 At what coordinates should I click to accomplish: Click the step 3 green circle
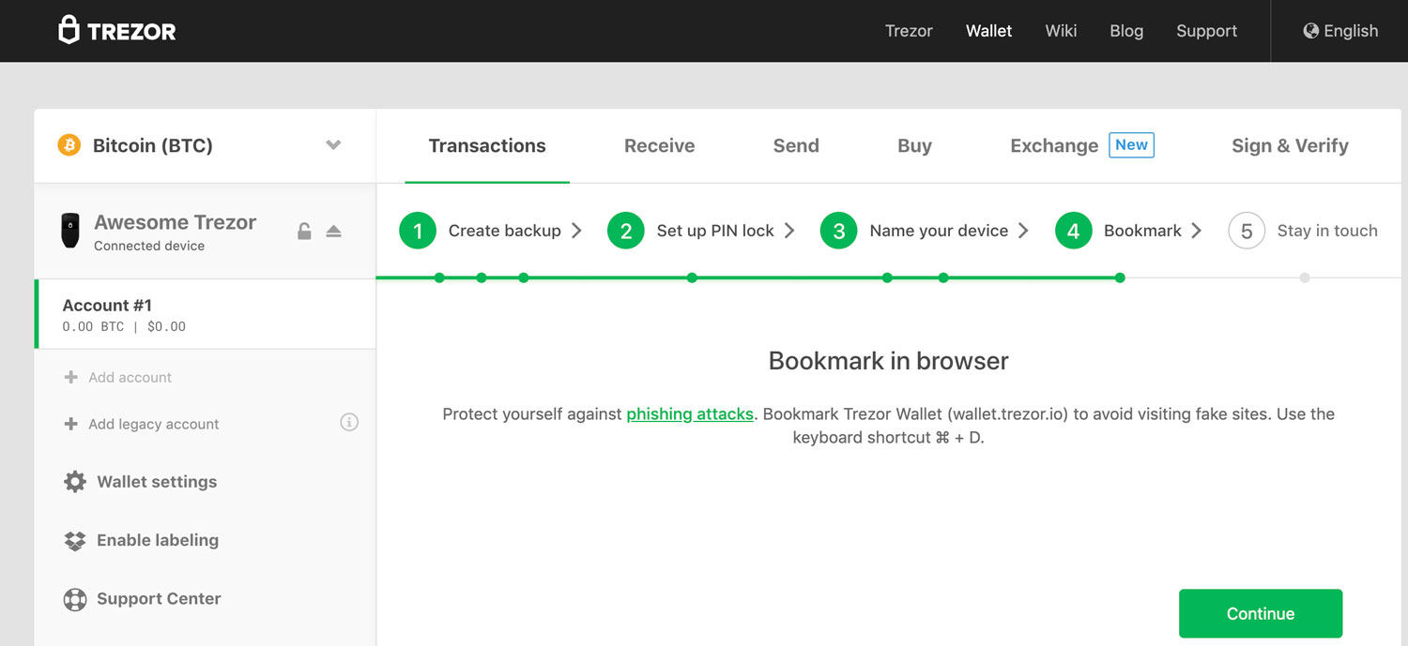coord(839,231)
